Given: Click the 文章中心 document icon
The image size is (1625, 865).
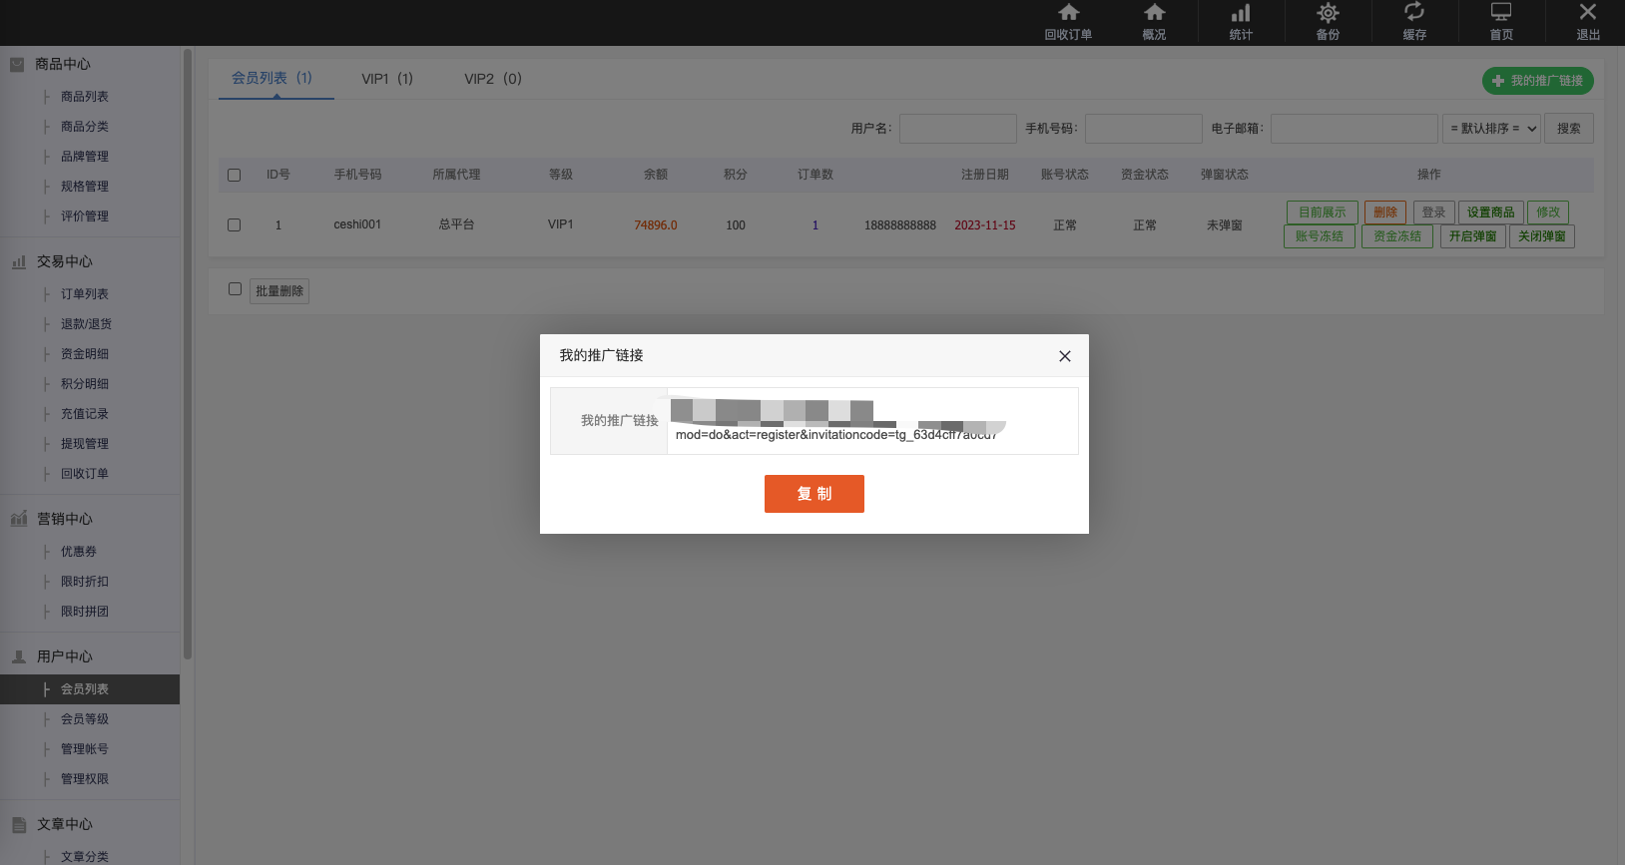Looking at the screenshot, I should (18, 824).
